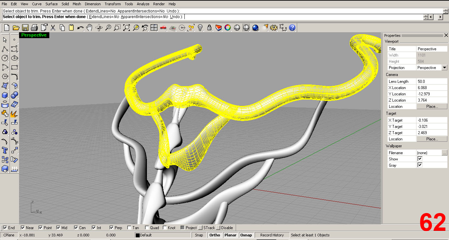Open the Transform menu
Image resolution: width=449 pixels, height=240 pixels.
click(113, 4)
